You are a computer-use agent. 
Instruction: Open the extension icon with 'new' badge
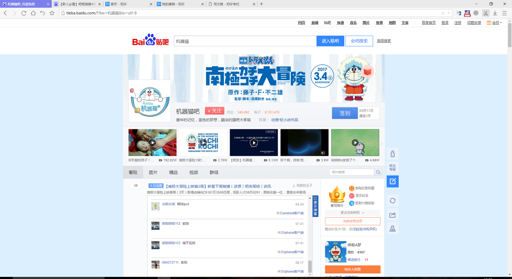(468, 13)
